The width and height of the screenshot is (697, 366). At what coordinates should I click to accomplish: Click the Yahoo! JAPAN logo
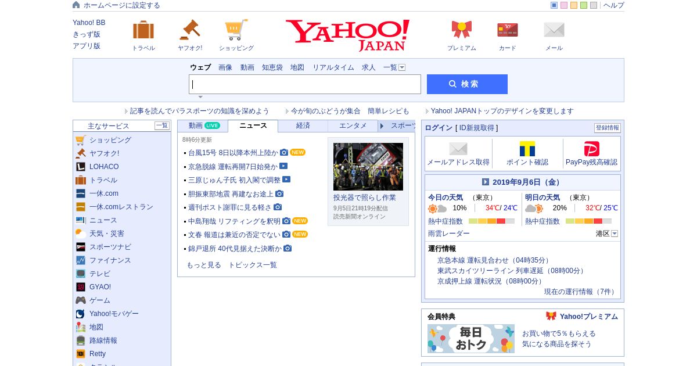pyautogui.click(x=347, y=35)
